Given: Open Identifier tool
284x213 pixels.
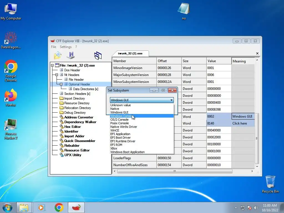Looking at the screenshot, I should click(71, 131).
